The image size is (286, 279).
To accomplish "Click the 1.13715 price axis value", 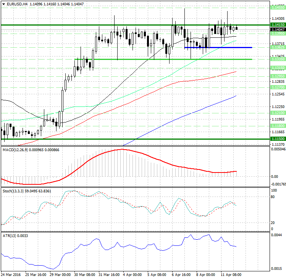I will (x=278, y=44).
